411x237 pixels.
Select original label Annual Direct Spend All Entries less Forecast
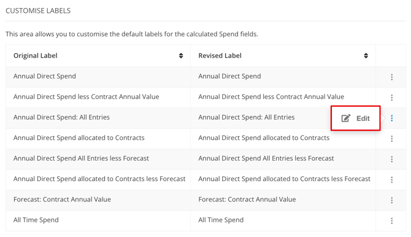click(x=81, y=158)
